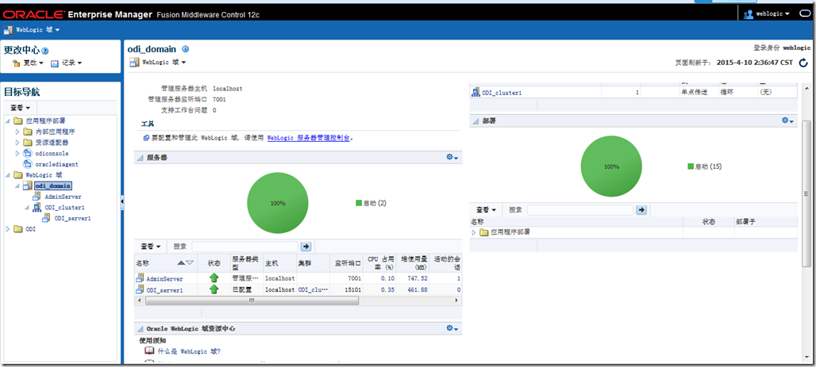Click the ODI_cluster1 cluster icon in tree
816x367 pixels.
[37, 208]
